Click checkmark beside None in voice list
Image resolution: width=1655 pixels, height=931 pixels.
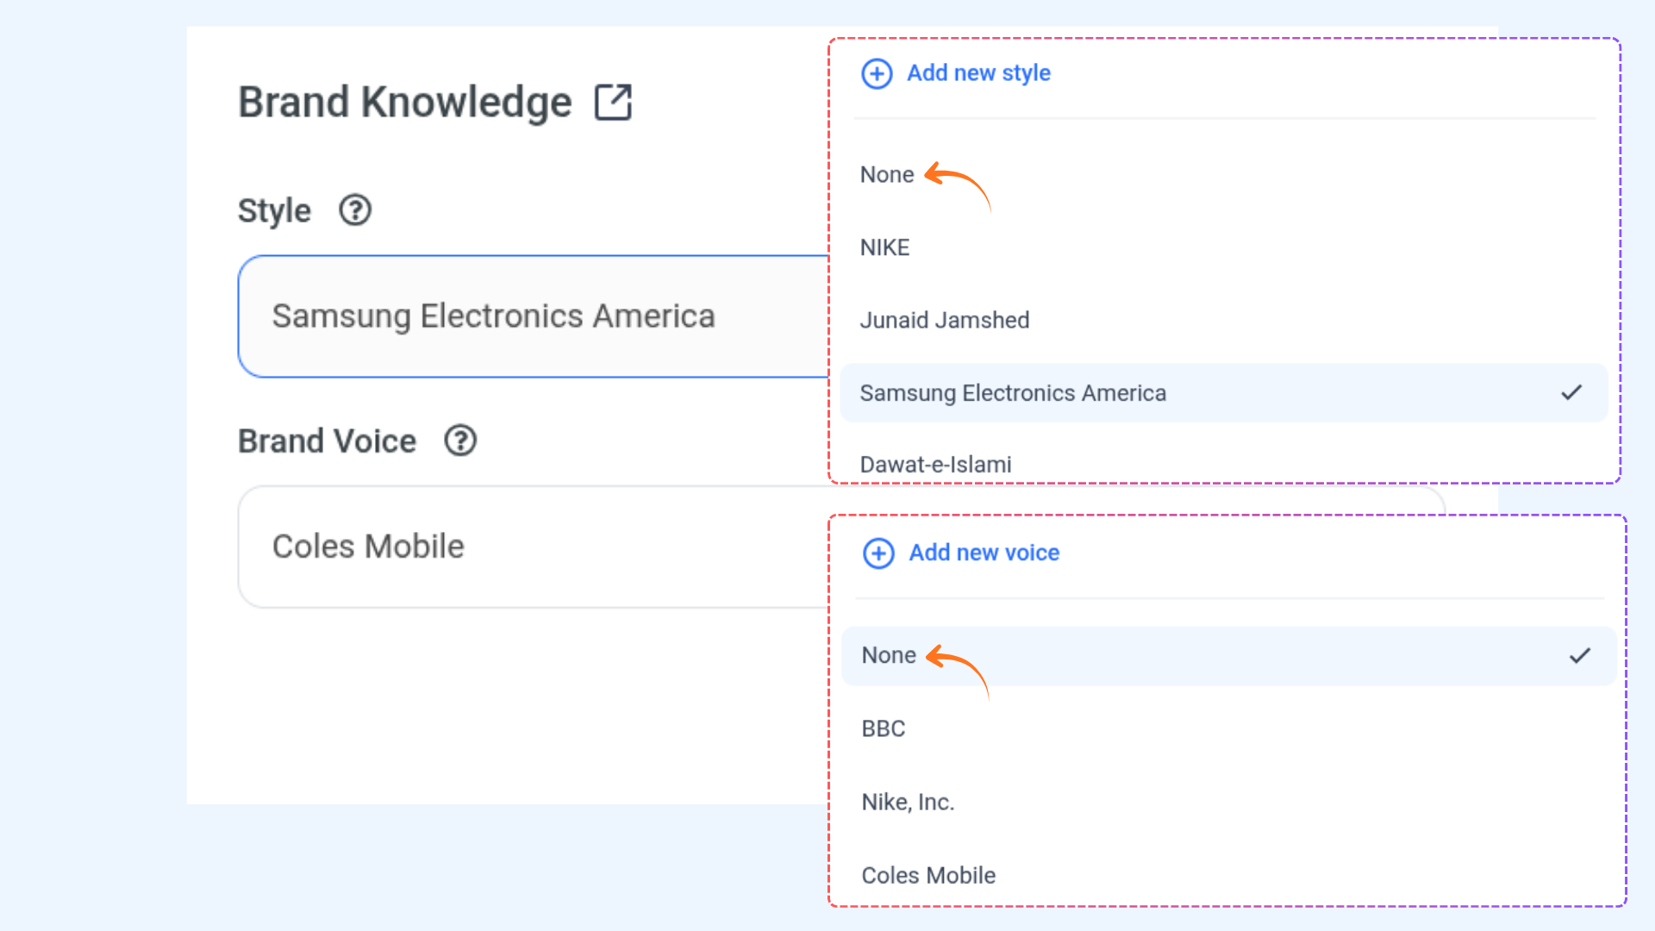(1579, 656)
